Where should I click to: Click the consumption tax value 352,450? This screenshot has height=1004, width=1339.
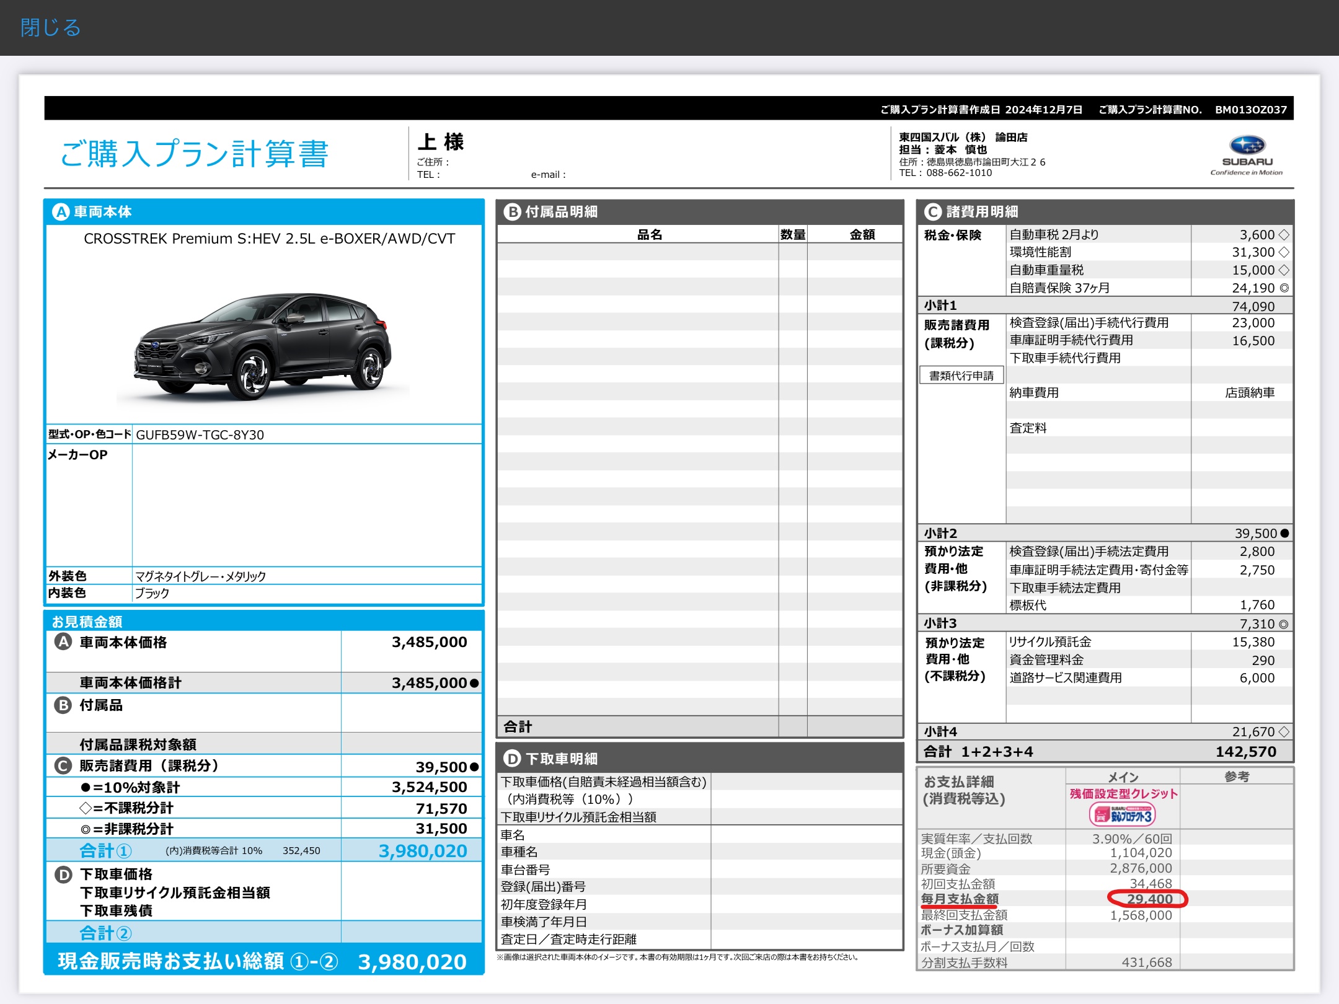point(301,851)
